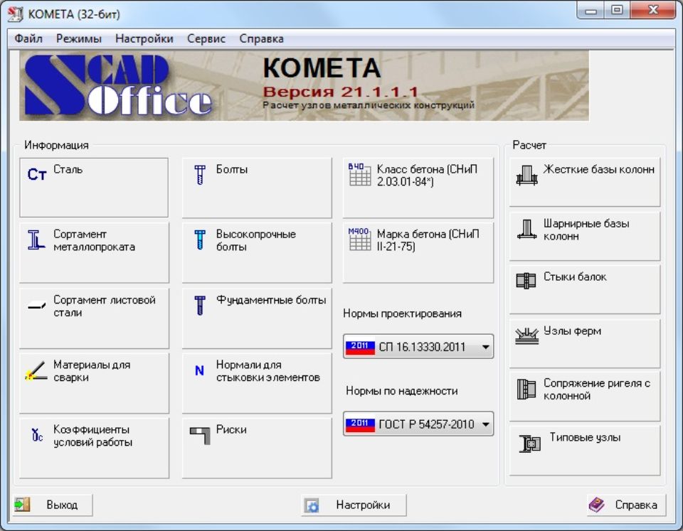Screen dimensions: 683x531
Task: Click the B40 Класс бетона table icon
Action: (x=359, y=174)
